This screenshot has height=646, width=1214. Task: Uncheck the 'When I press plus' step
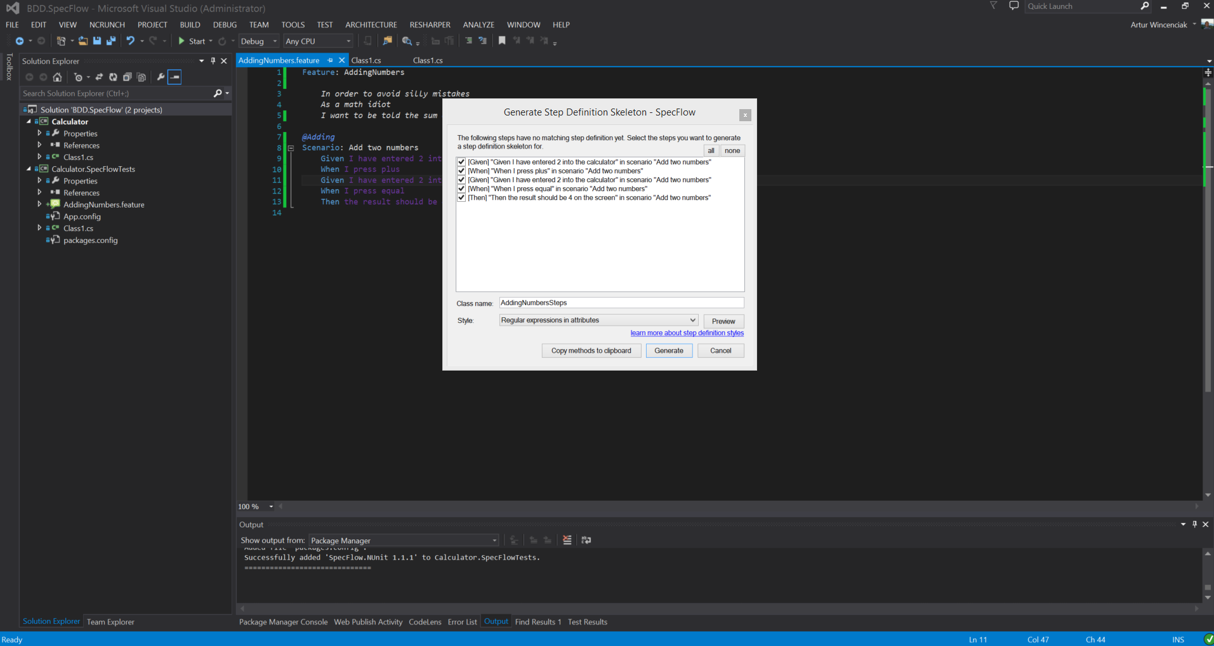[x=461, y=171]
